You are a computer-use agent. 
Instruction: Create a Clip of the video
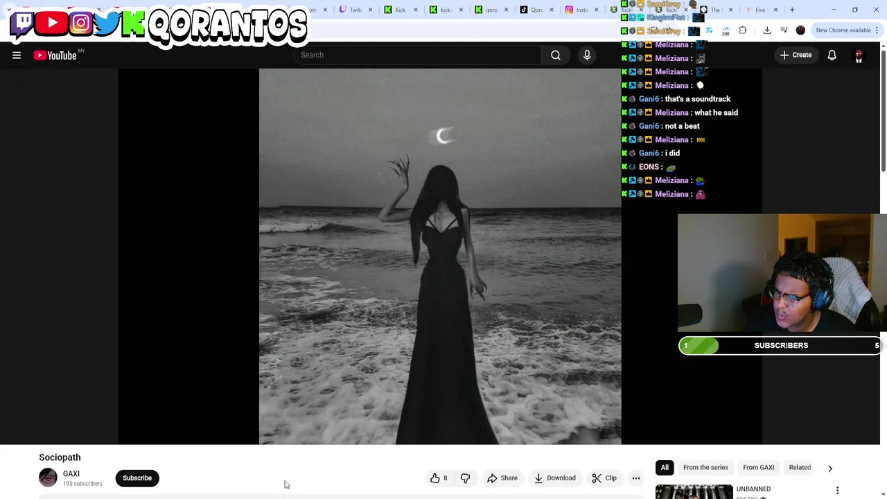click(x=604, y=478)
